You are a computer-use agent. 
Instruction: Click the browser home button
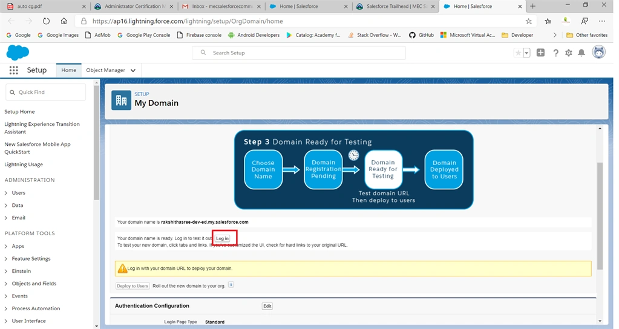tap(64, 21)
